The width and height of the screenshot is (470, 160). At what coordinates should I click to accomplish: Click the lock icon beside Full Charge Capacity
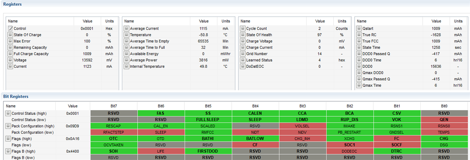(10, 54)
